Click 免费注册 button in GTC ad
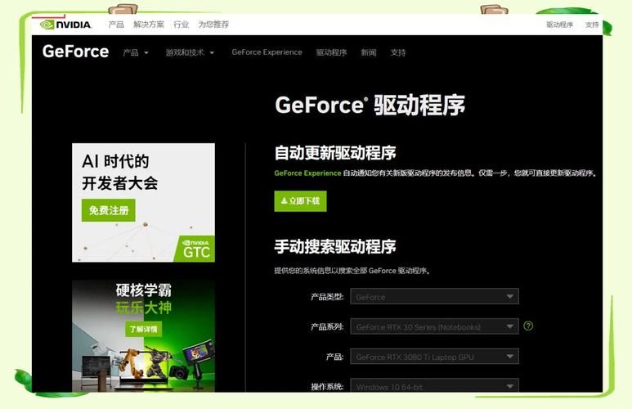The height and width of the screenshot is (409, 632). 109,210
